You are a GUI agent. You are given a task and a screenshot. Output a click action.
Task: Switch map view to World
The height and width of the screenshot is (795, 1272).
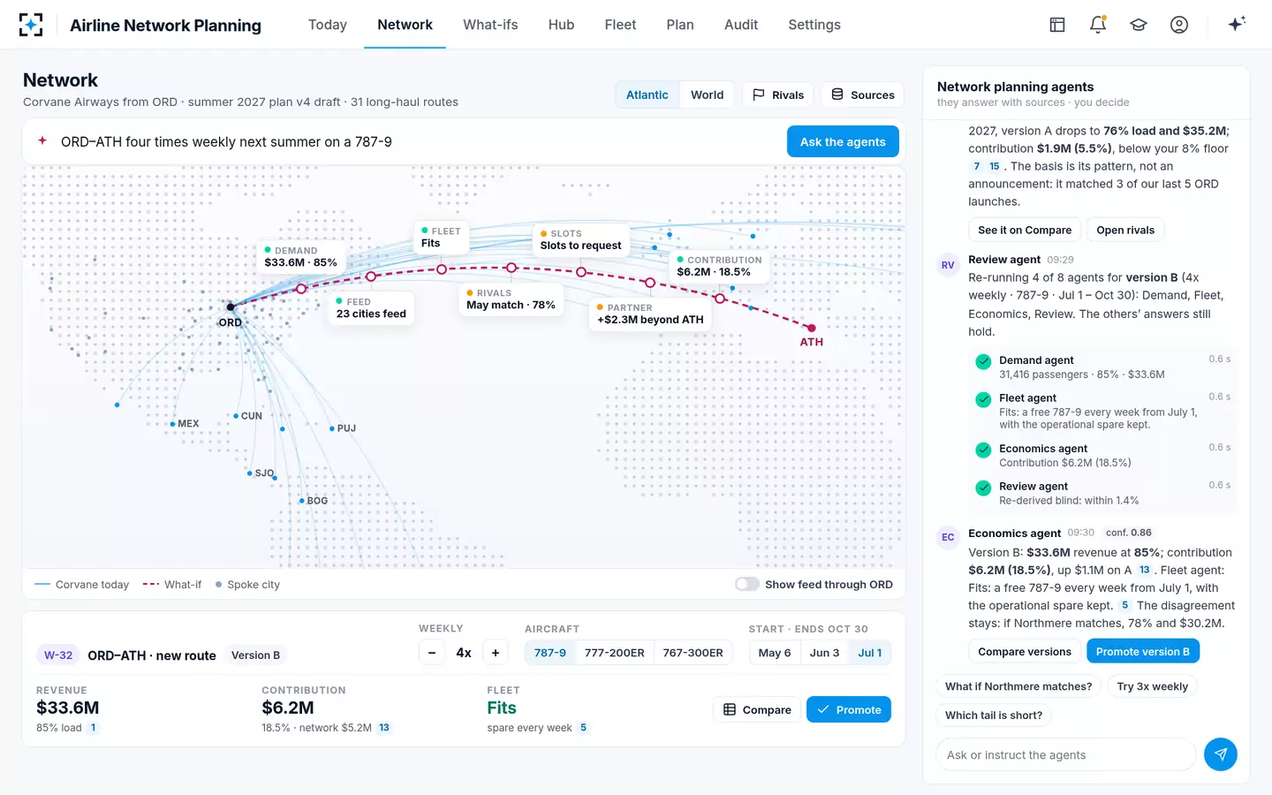pos(707,95)
